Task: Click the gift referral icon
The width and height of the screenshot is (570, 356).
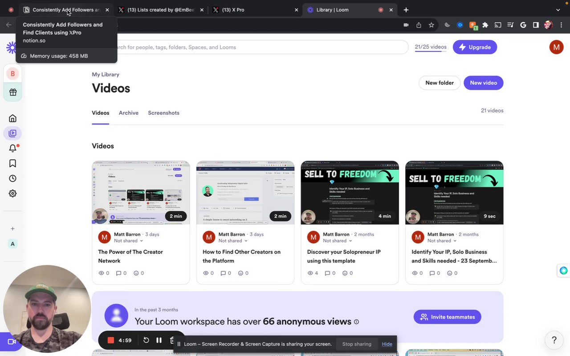Action: tap(12, 92)
